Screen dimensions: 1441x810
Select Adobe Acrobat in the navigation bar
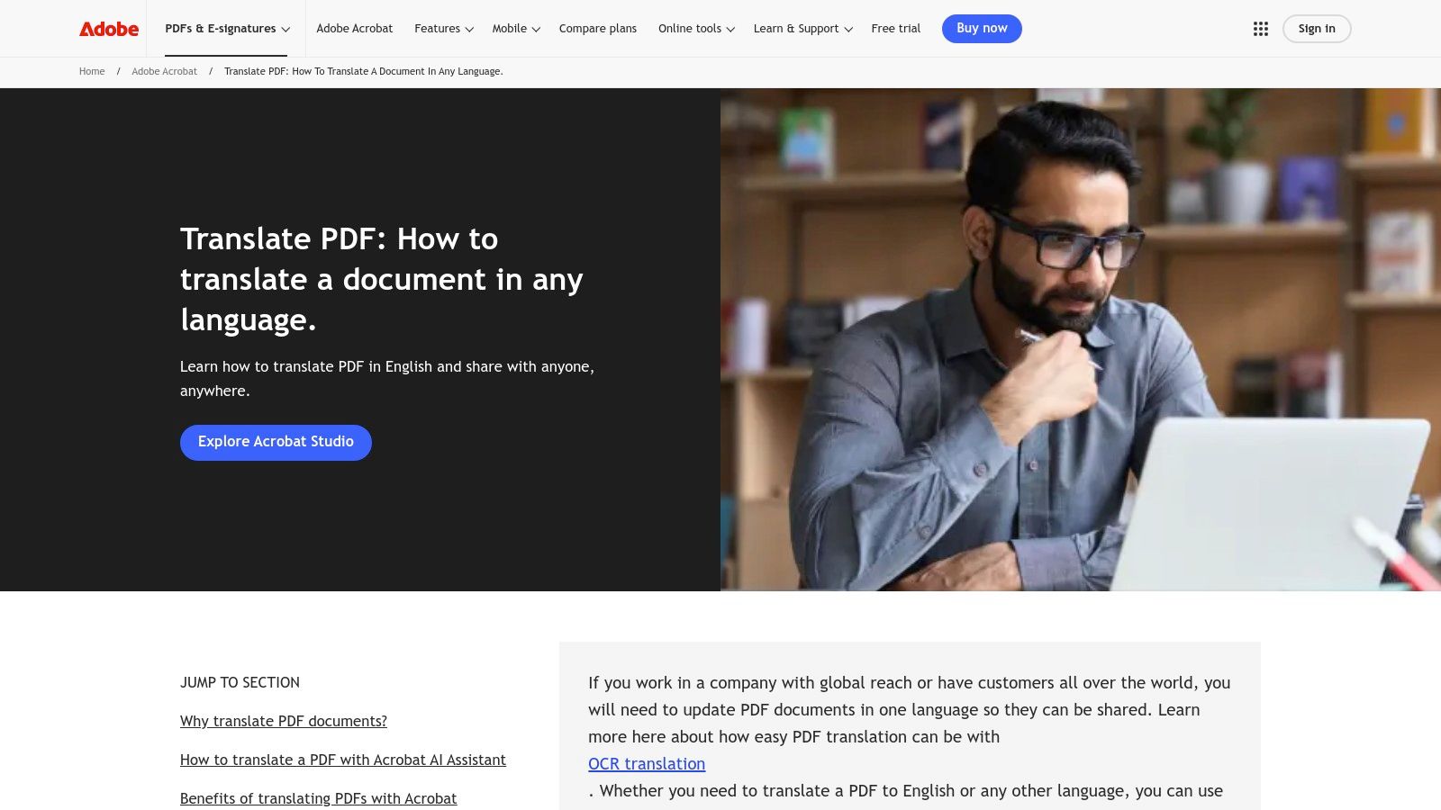click(355, 28)
